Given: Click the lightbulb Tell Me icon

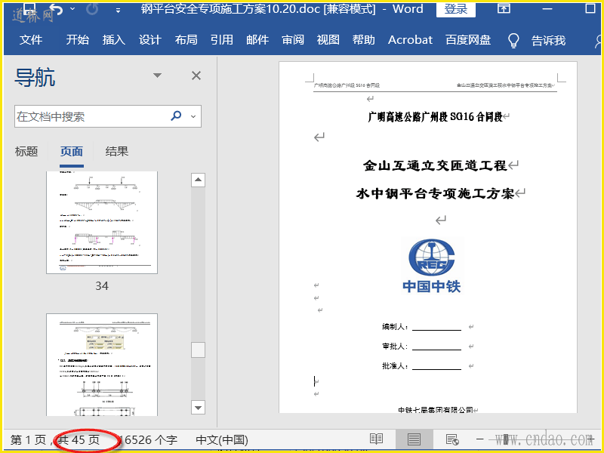Looking at the screenshot, I should click(x=513, y=40).
